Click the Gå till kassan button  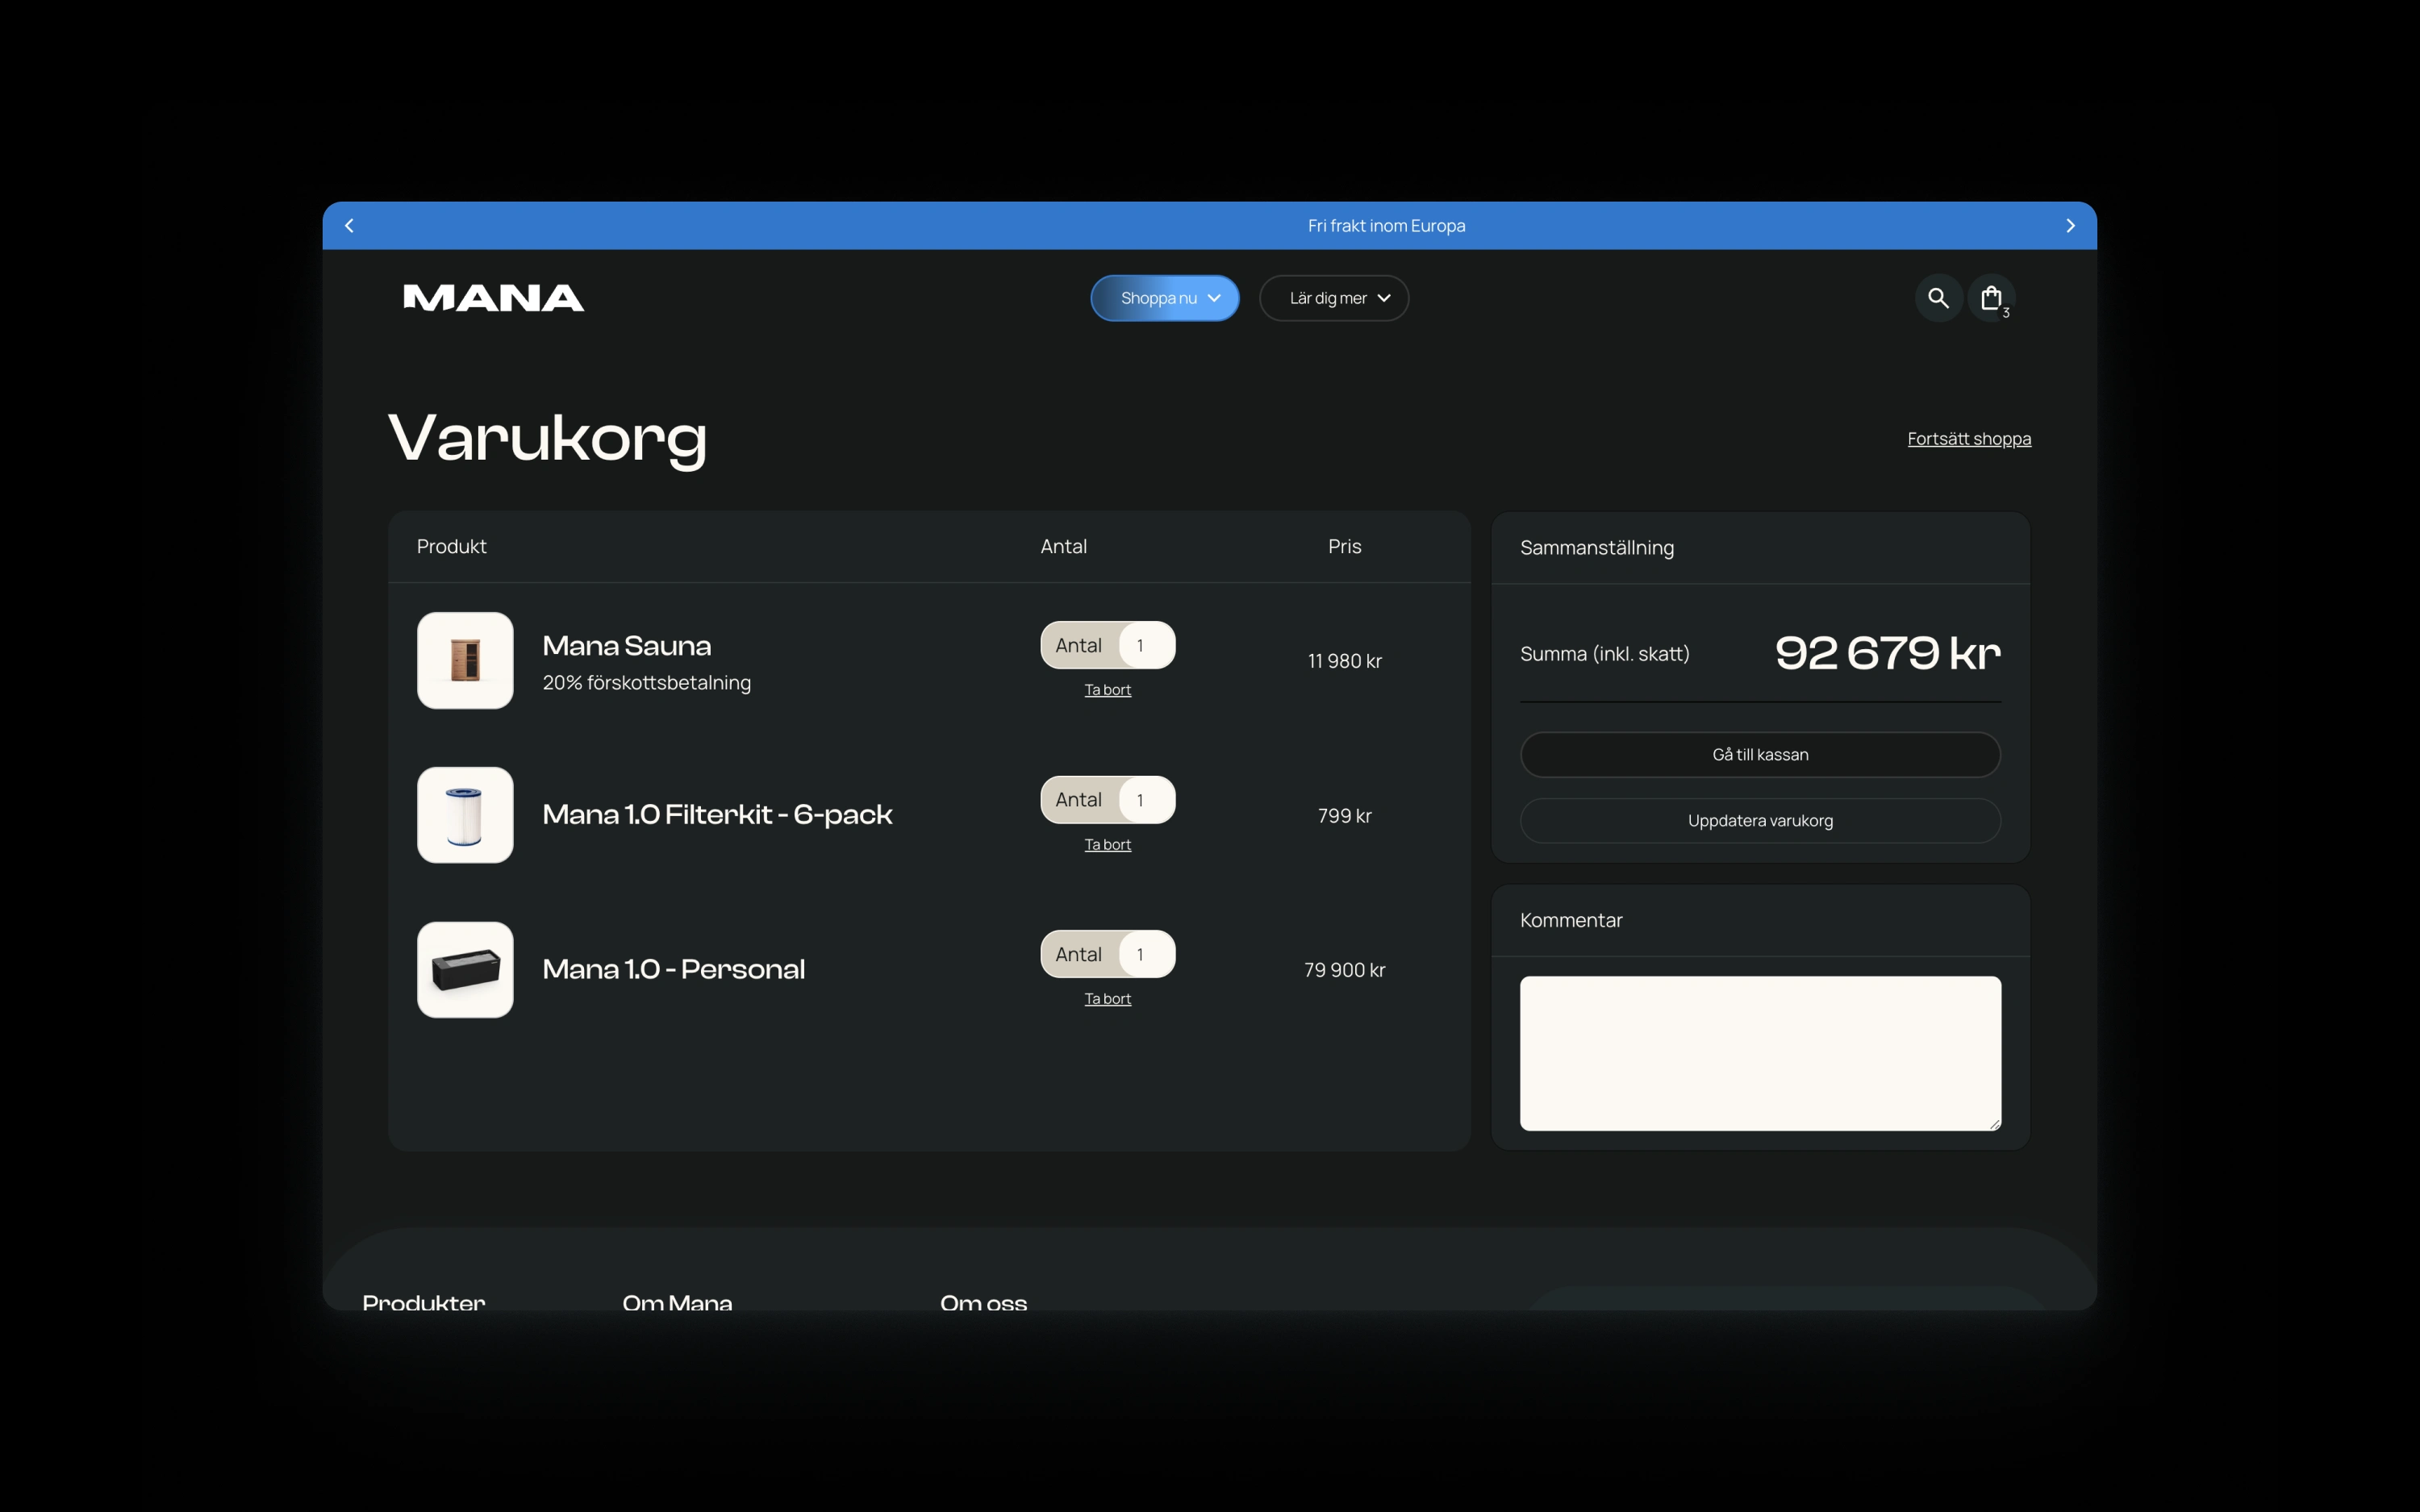(x=1760, y=755)
